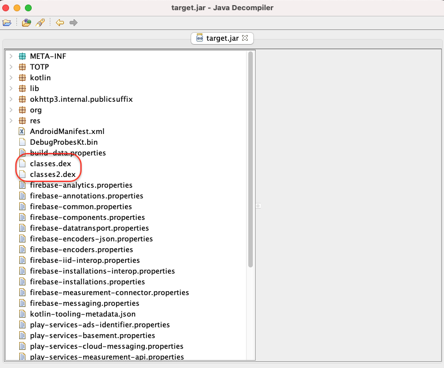Select firebase-annotations.properties file

pyautogui.click(x=87, y=196)
